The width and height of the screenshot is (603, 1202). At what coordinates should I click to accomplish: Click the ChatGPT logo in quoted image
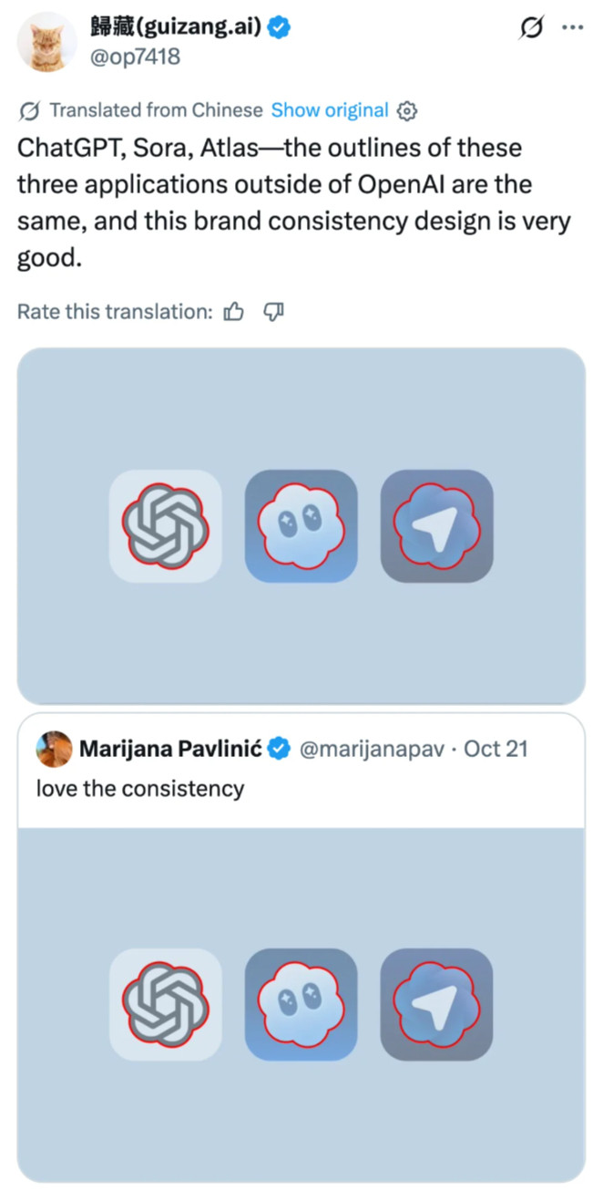click(166, 1004)
